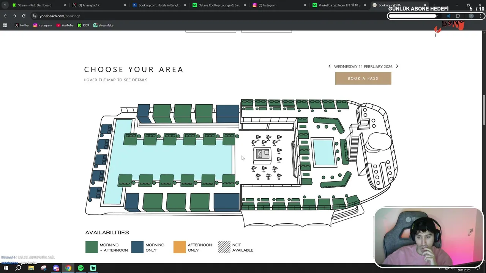The width and height of the screenshot is (486, 273).
Task: Go to previous day arrow
Action: (330, 66)
